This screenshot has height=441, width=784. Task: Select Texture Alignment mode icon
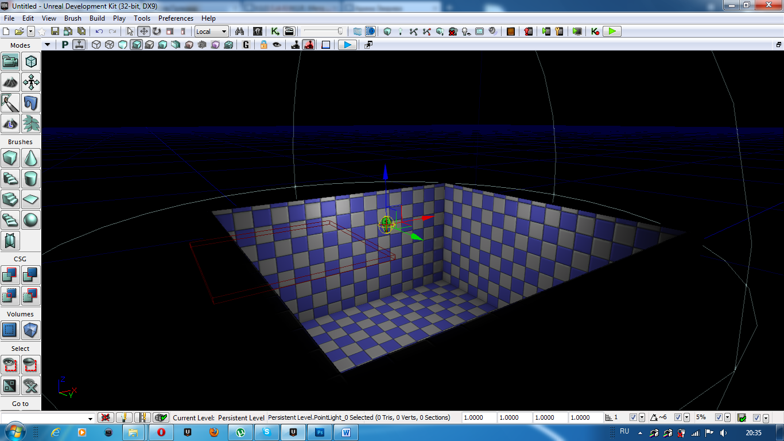point(31,82)
